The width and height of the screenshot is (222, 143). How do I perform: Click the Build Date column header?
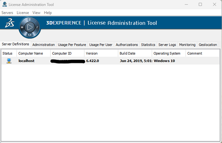(x=127, y=53)
